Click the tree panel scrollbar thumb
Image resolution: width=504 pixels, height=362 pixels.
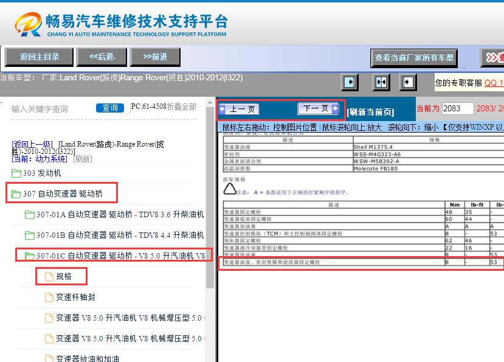click(210, 198)
